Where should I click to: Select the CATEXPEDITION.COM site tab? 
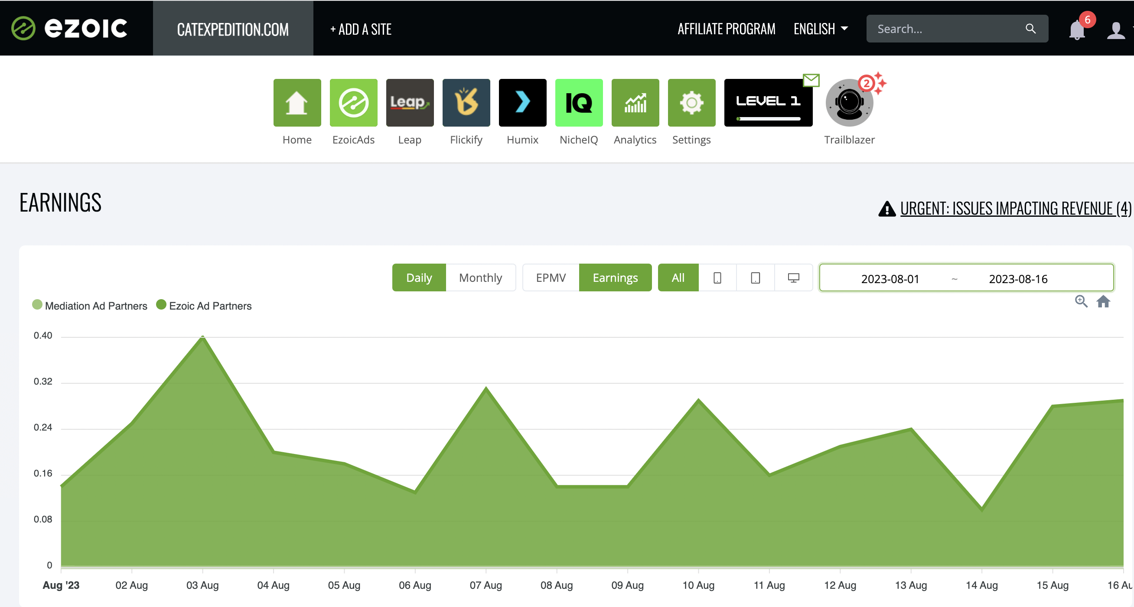233,29
